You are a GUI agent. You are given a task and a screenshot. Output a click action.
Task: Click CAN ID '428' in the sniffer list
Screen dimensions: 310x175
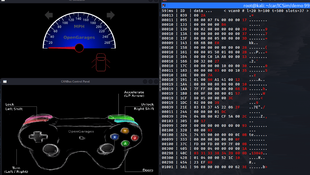click(x=184, y=158)
